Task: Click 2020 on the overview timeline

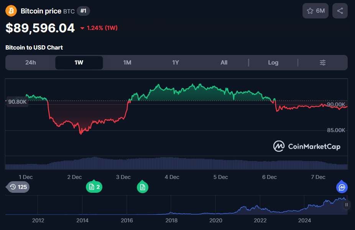Action: pos(216,220)
